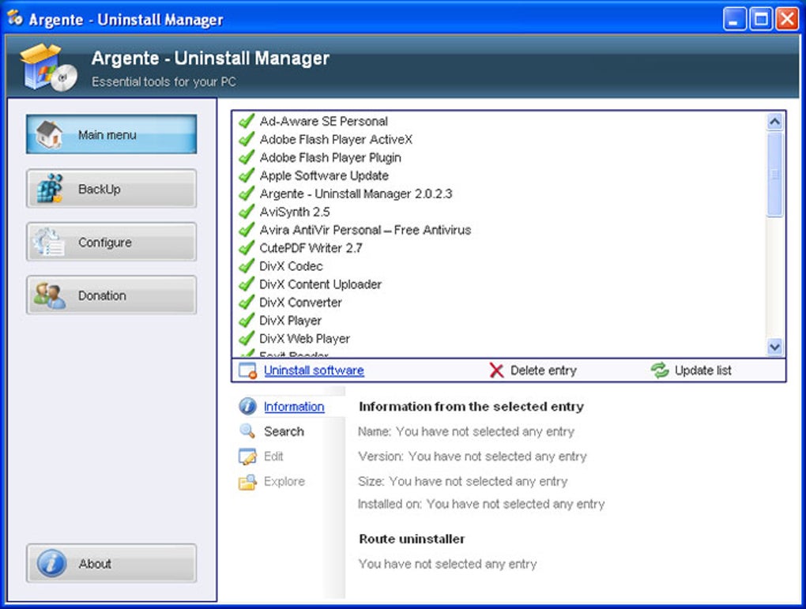Click the scroll up arrow of program list
This screenshot has width=806, height=609.
click(x=774, y=122)
